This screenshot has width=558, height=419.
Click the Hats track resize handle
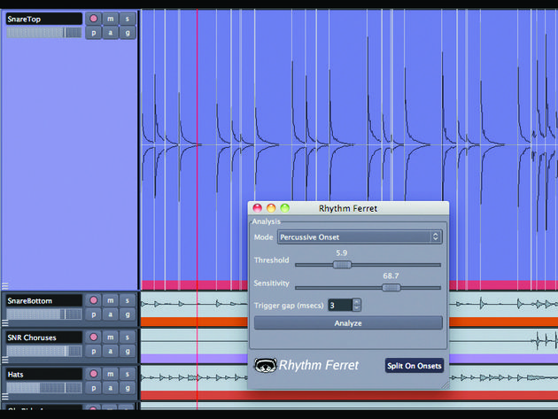pos(5,396)
